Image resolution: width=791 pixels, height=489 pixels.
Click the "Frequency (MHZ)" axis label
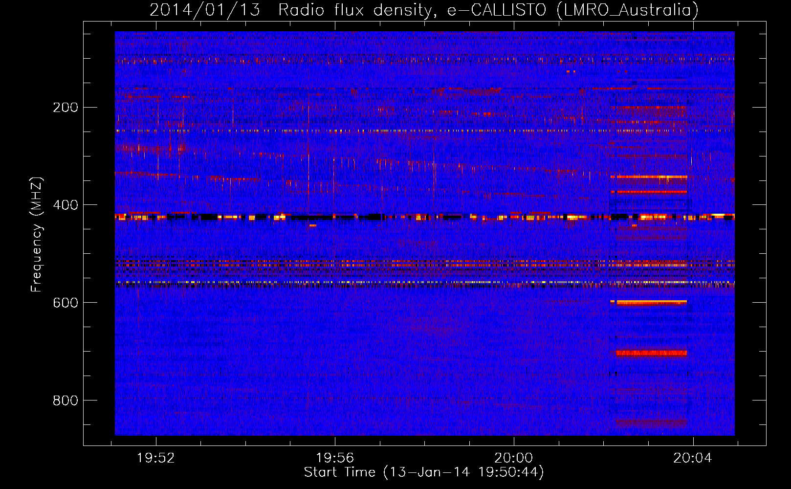coord(37,235)
